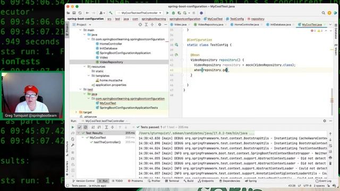This screenshot has width=340, height=191.
Task: Open Search Everywhere magnifier icon
Action: [324, 13]
